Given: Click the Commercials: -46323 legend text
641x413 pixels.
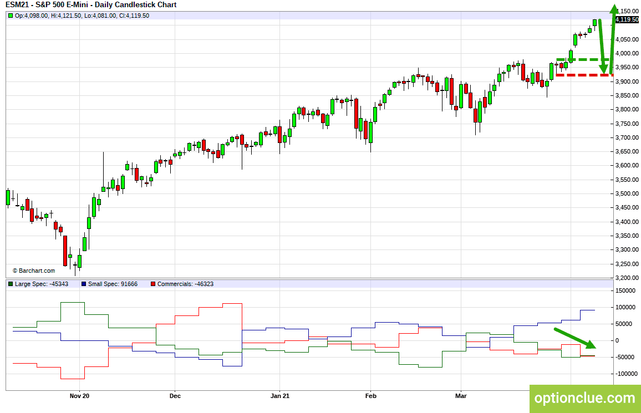Looking at the screenshot, I should (185, 284).
